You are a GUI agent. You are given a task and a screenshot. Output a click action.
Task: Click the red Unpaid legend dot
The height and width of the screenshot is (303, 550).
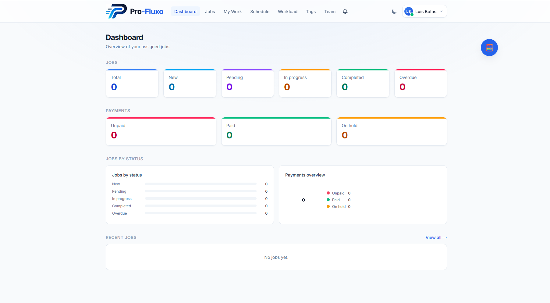click(x=328, y=193)
